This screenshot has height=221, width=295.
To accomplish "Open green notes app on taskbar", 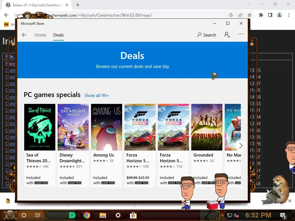I will click(x=72, y=215).
